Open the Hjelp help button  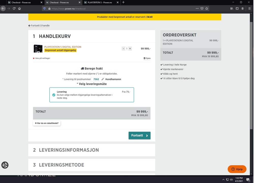point(237,169)
